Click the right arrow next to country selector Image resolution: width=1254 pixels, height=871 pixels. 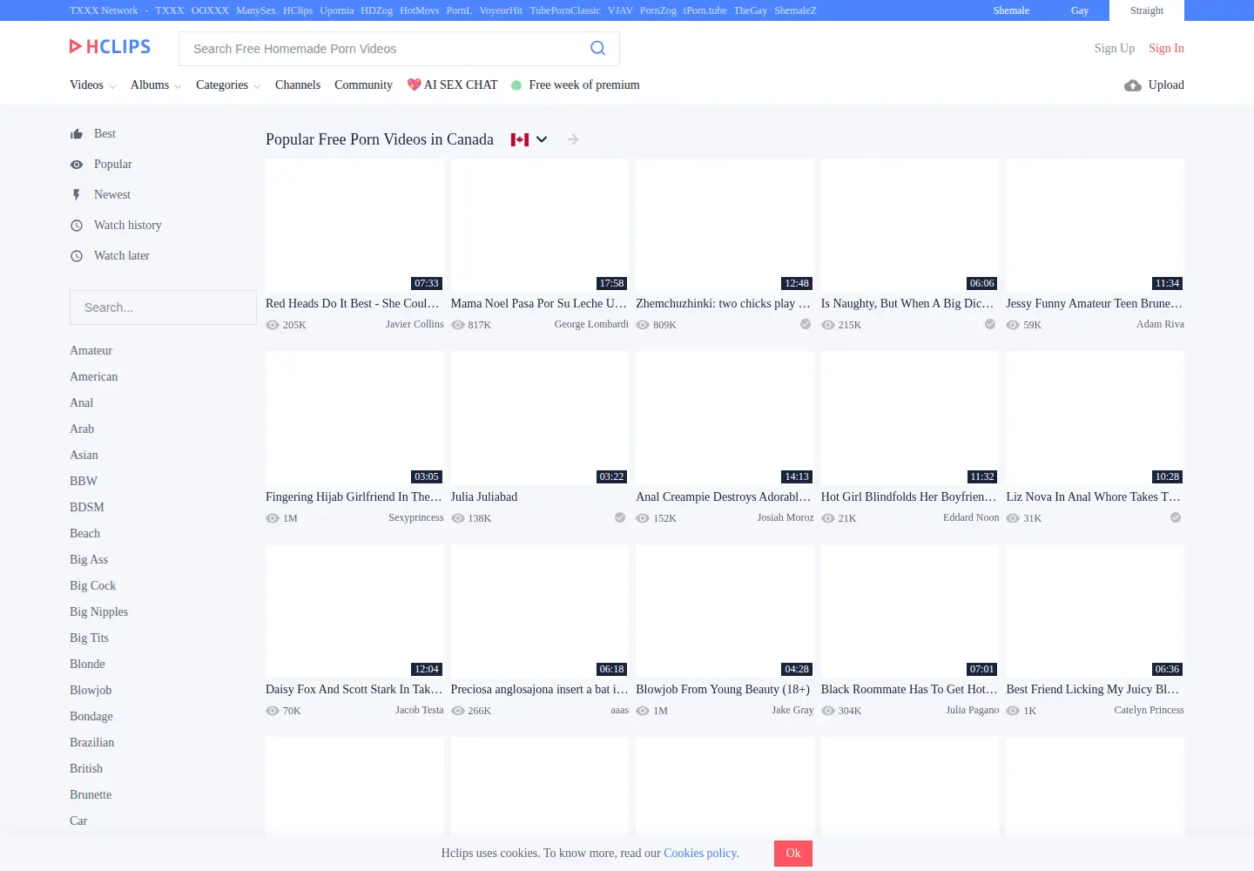click(x=572, y=139)
